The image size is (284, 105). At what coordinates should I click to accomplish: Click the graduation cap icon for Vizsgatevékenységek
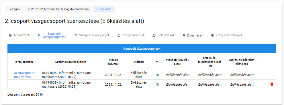tap(76, 35)
